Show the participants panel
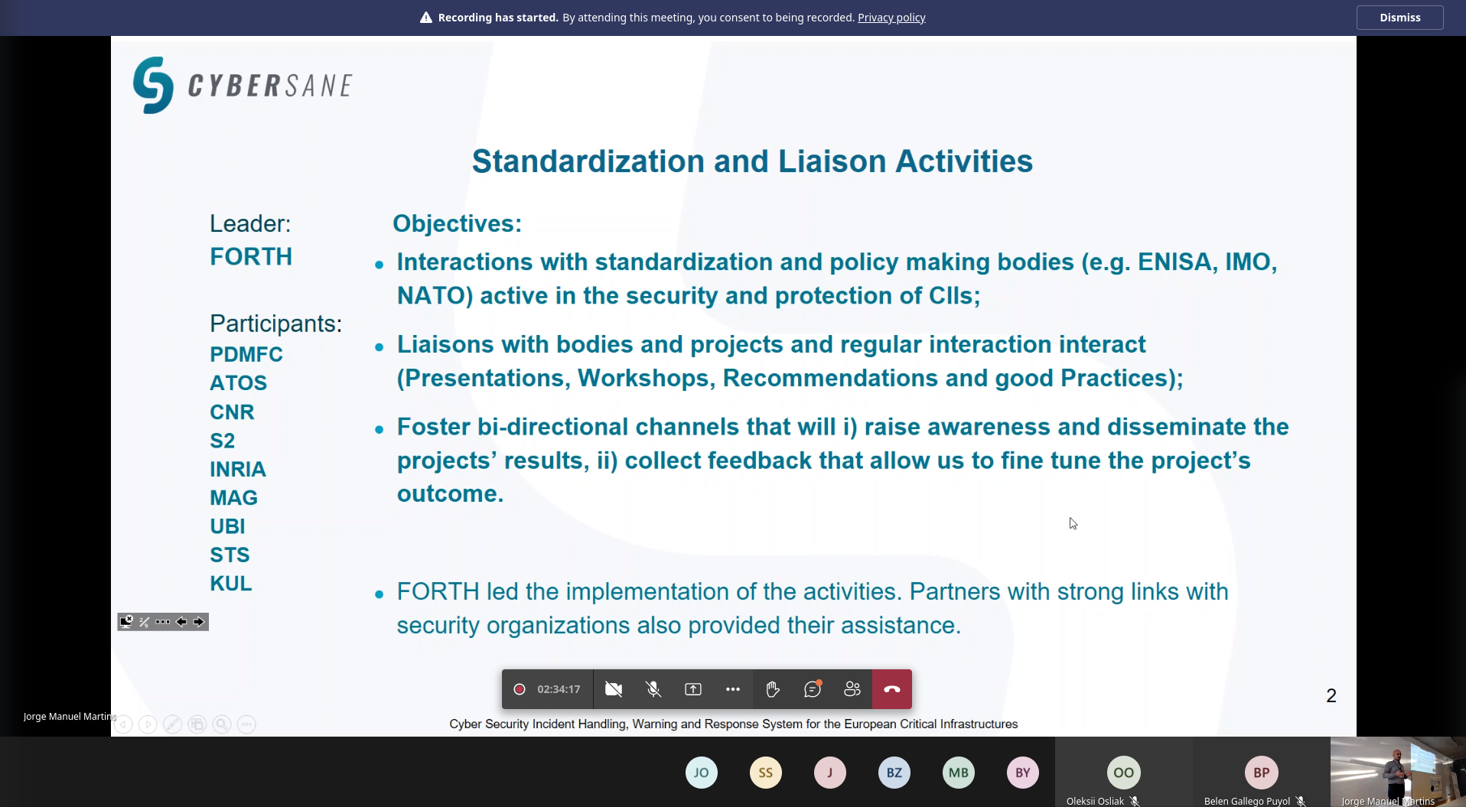1466x807 pixels. (852, 689)
